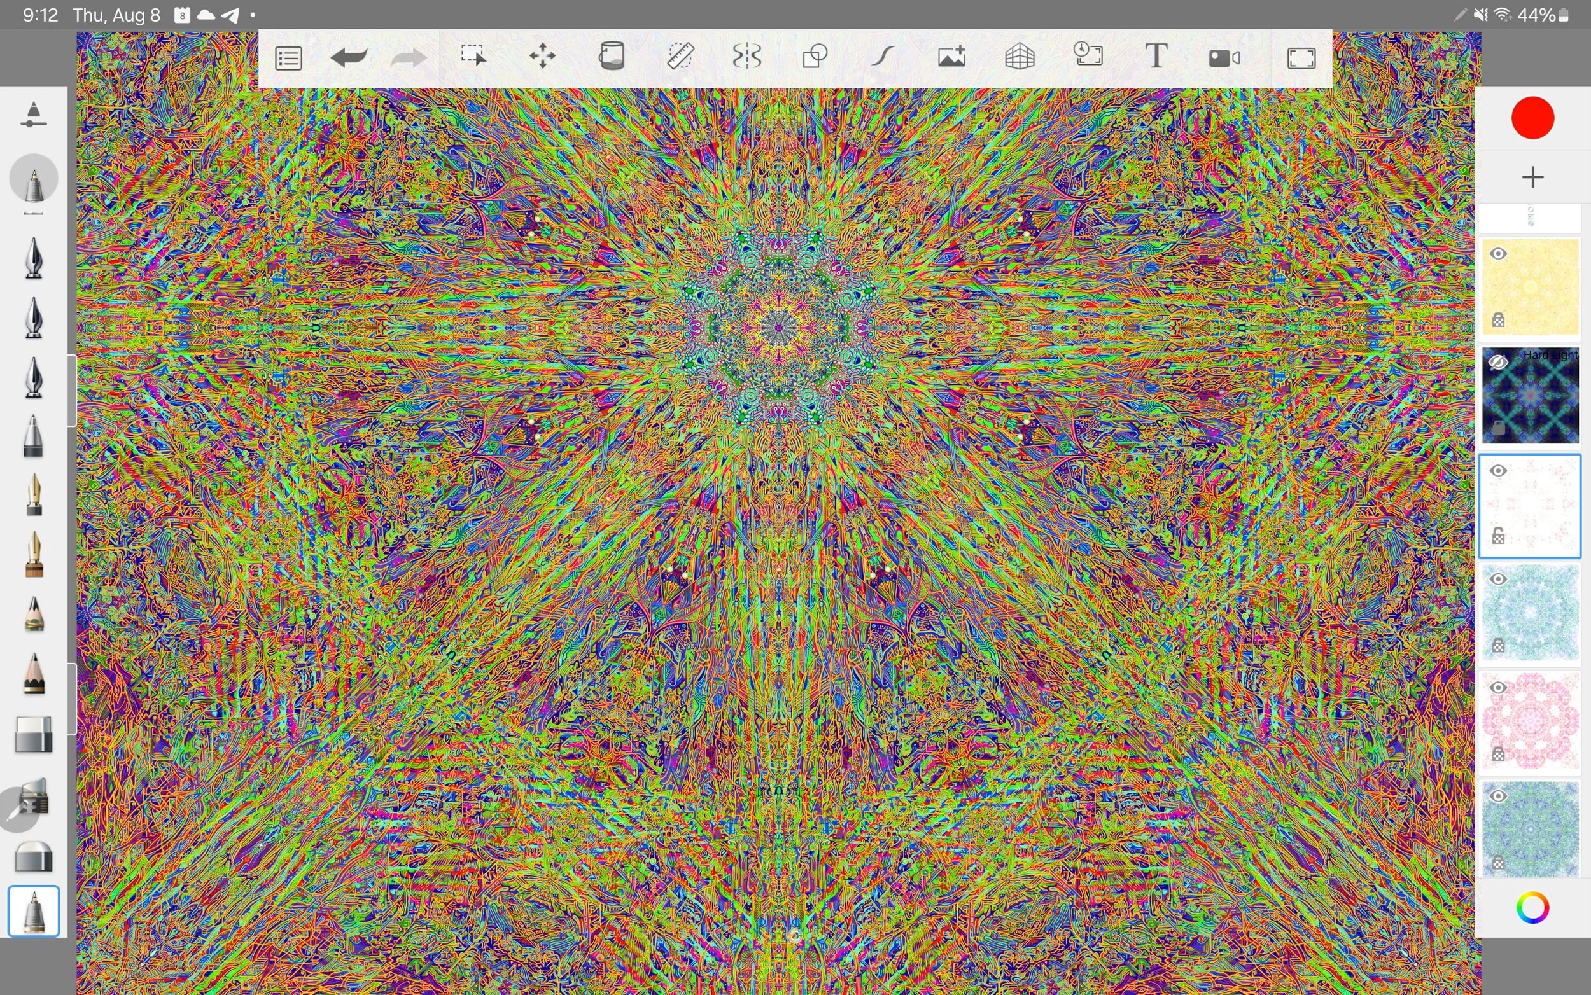
Task: Select the dark Hard Light layer thumbnail
Action: coord(1531,396)
